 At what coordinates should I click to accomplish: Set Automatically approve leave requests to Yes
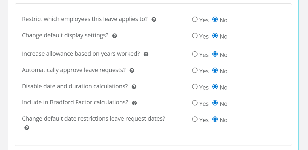tap(195, 71)
